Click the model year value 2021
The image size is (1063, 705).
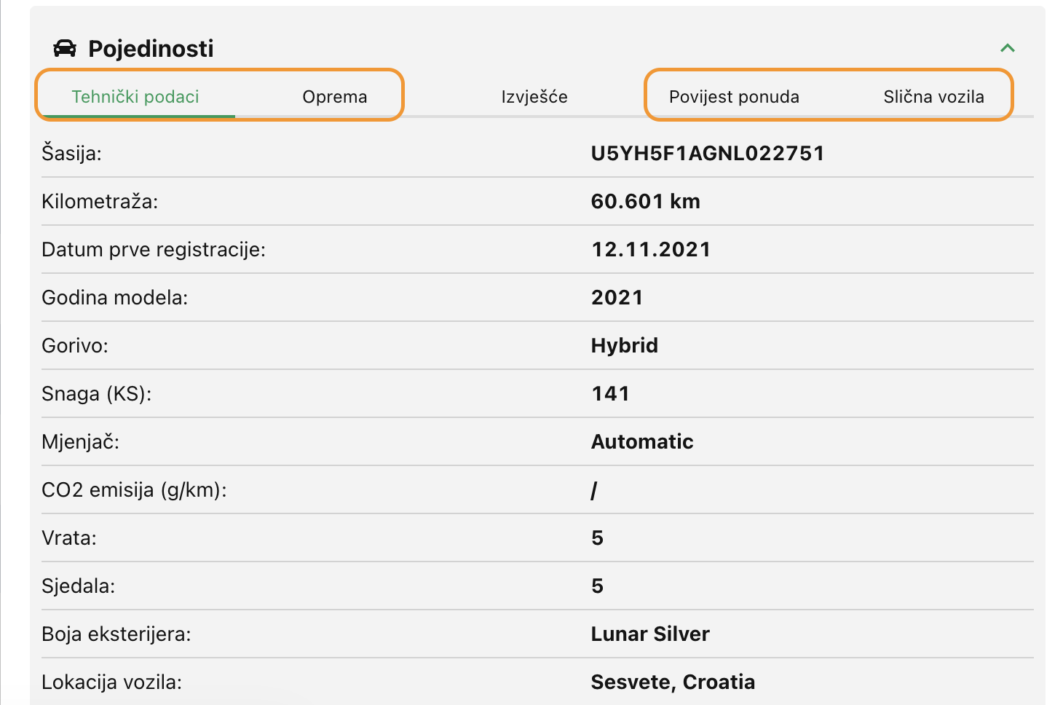(x=617, y=297)
